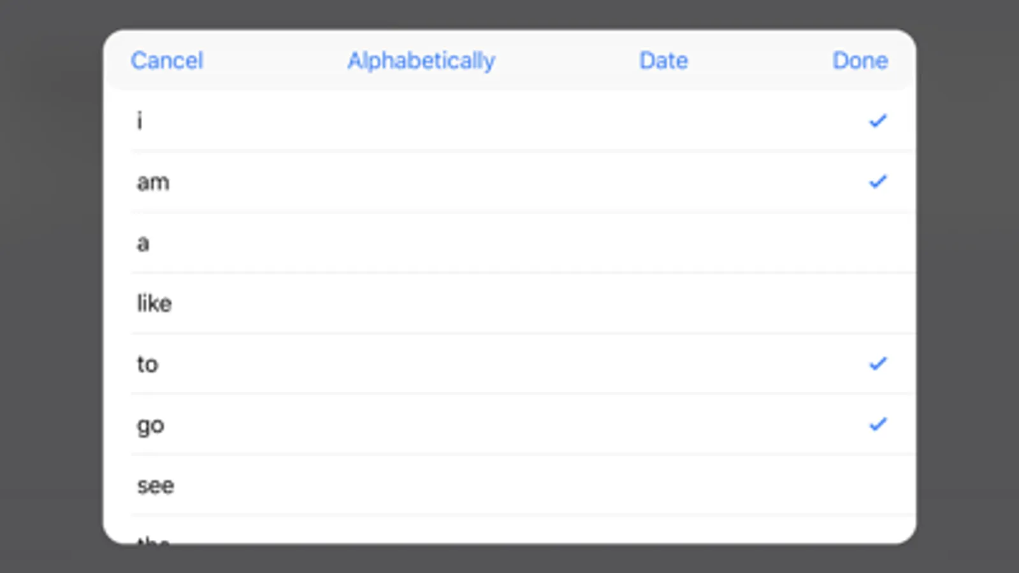Select the word "see"
This screenshot has height=573, width=1019.
[155, 486]
